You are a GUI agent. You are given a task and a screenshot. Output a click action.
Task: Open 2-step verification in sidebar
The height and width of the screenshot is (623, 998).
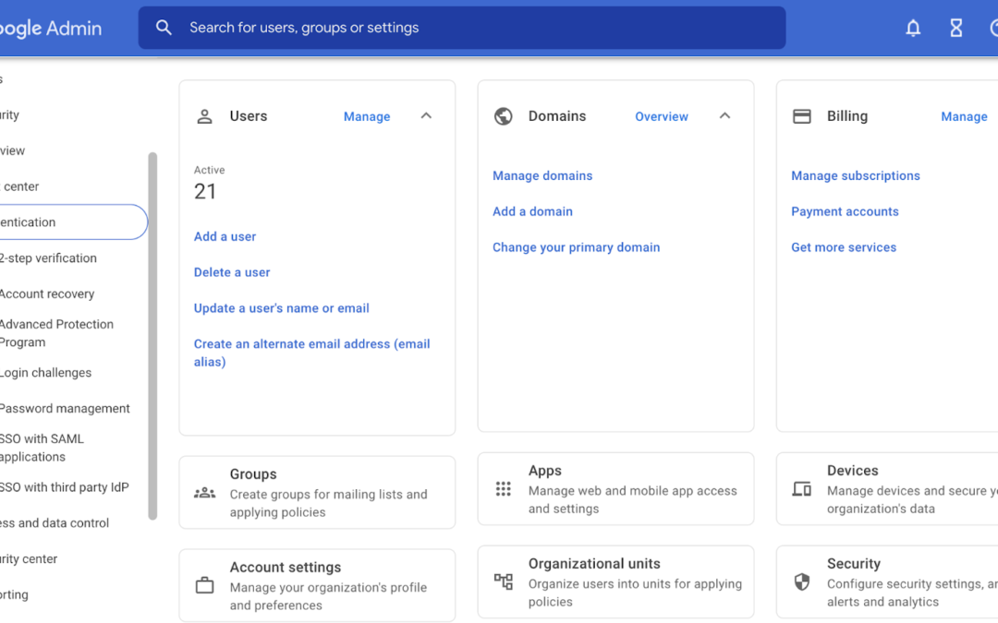(48, 258)
